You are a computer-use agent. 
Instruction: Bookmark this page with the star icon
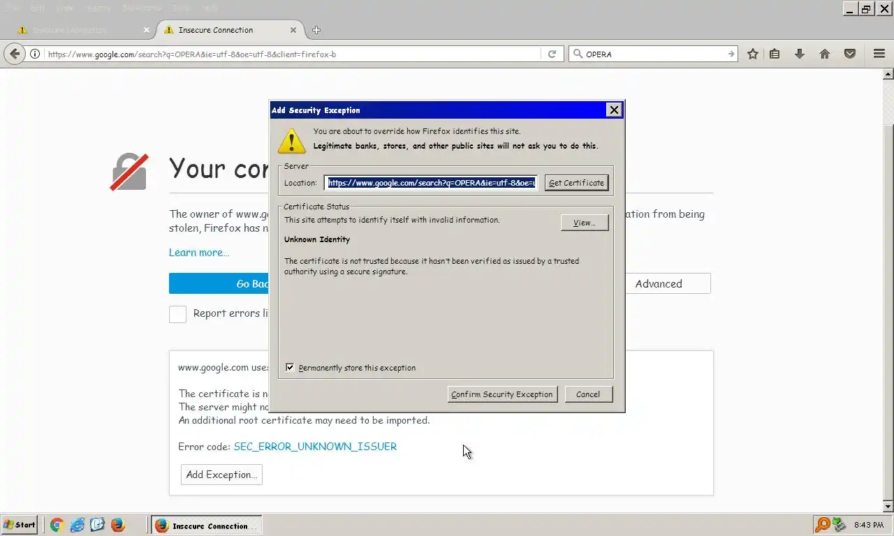tap(753, 54)
